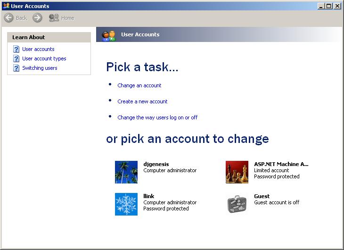Click the ASP.NET Machine A... account name

281,164
